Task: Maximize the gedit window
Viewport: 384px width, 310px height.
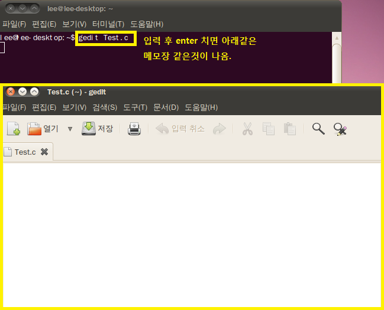Action: click(x=34, y=92)
